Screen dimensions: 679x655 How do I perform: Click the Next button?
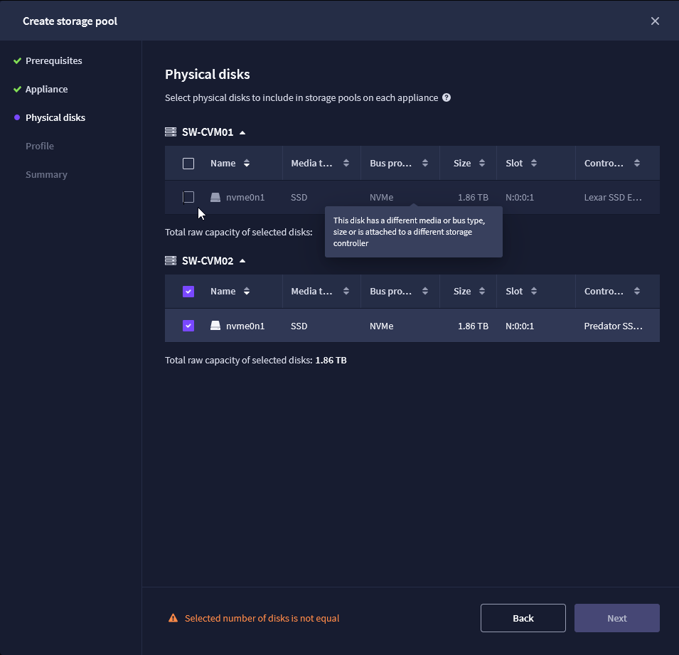click(x=616, y=618)
